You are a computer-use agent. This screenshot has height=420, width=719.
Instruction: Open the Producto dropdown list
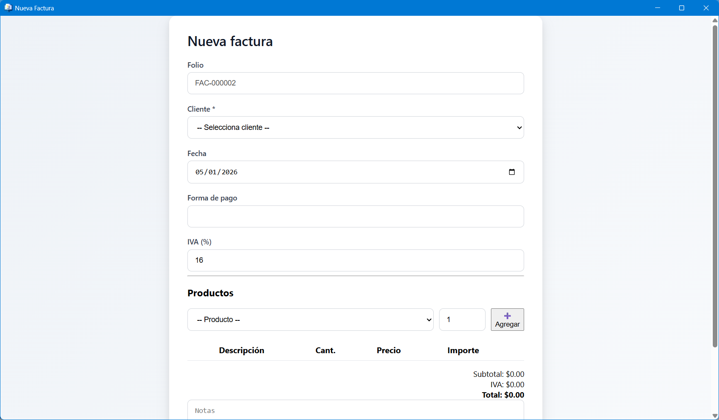click(310, 320)
